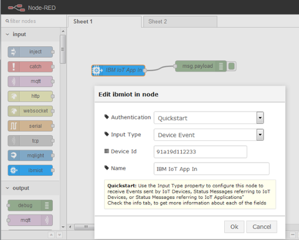Image resolution: width=299 pixels, height=240 pixels.
Task: Click the zoom out minus button at the bottom right
Action: pos(293,235)
